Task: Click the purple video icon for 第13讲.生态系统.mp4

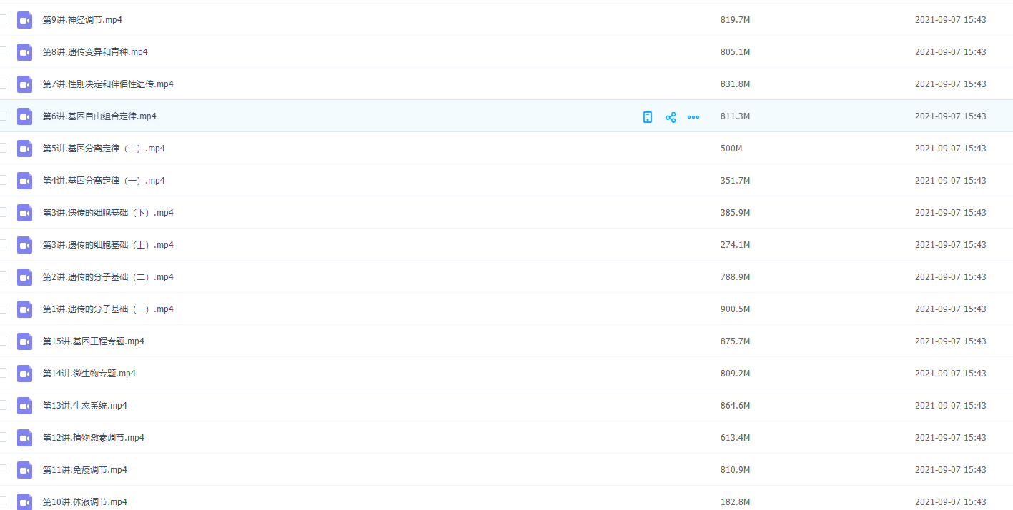Action: click(x=25, y=406)
